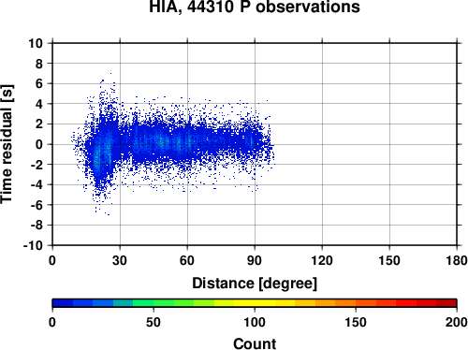This screenshot has width=468, height=350.
Task: Select the 'Distance [degree]' x-axis label
Action: [x=255, y=284]
